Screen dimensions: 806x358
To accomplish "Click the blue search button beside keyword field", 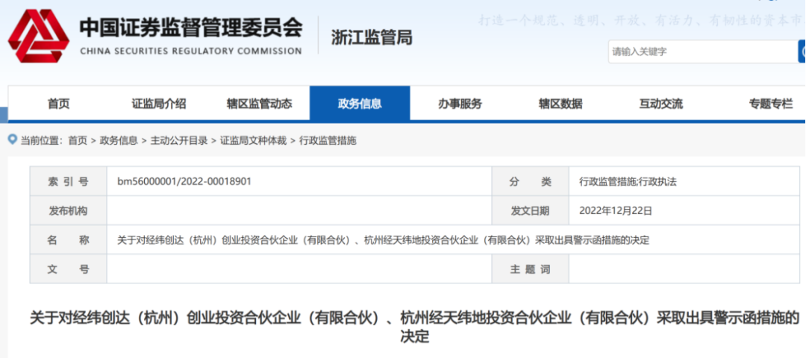I will coord(802,51).
